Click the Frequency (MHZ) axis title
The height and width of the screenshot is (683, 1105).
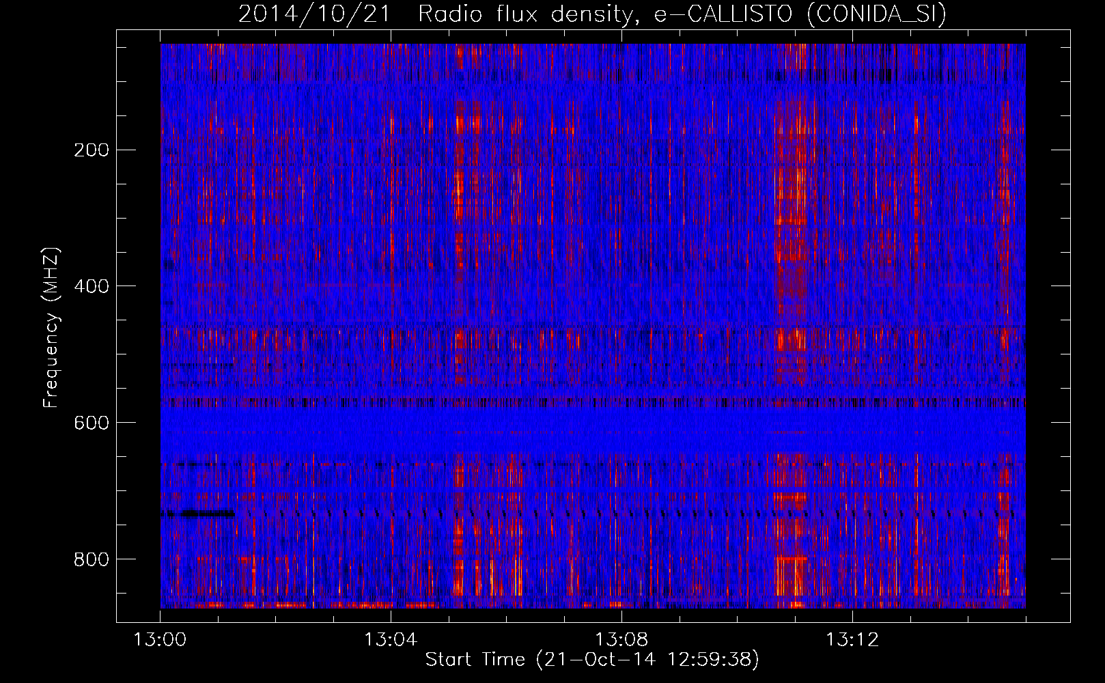click(51, 327)
